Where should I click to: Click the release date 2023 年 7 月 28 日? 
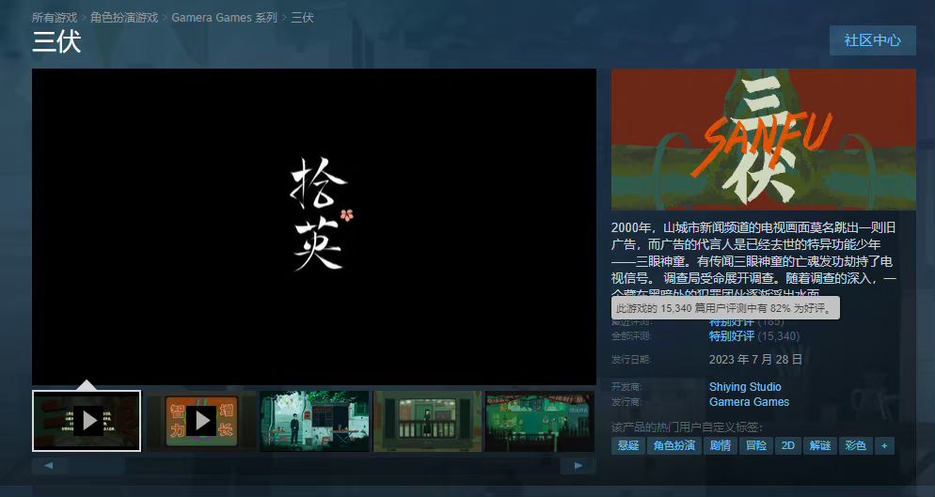point(755,360)
